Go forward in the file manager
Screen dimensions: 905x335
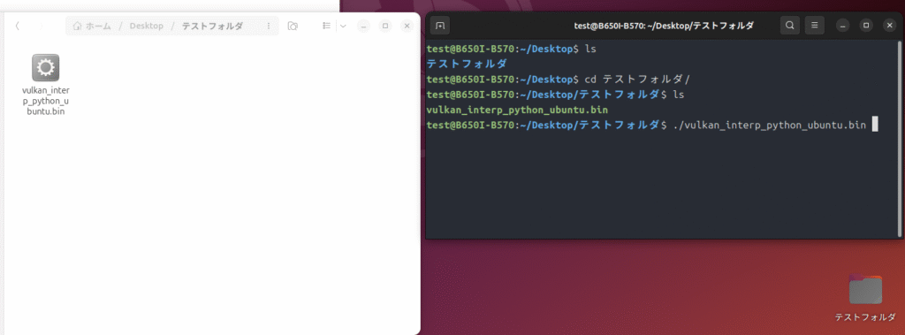click(x=41, y=26)
